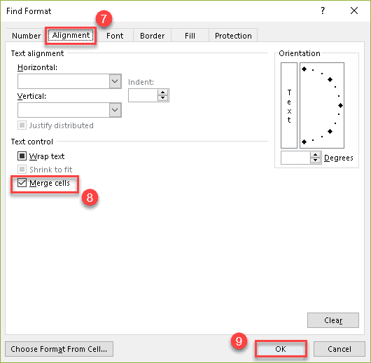
Task: Expand the Horizontal alignment dropdown
Action: coord(115,81)
